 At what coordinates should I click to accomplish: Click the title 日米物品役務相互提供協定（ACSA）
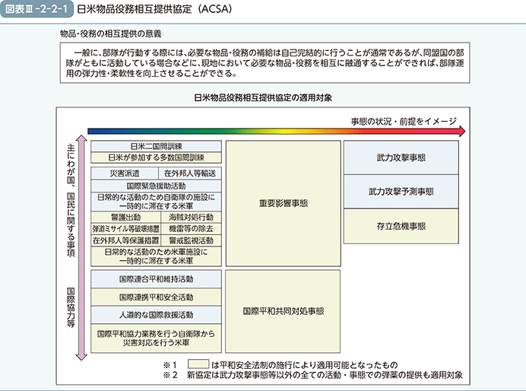154,9
